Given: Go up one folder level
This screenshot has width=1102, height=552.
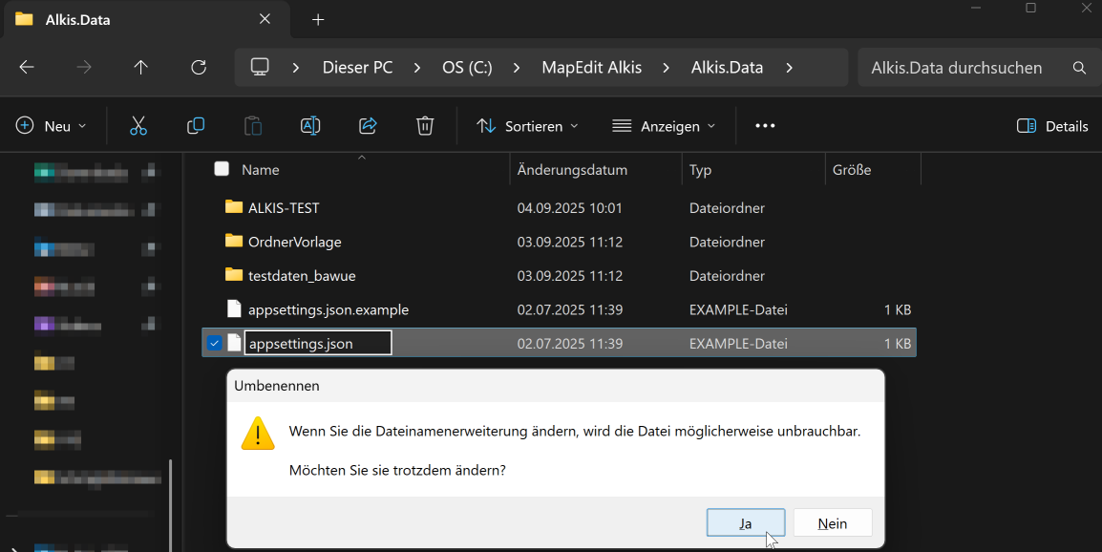Looking at the screenshot, I should coord(141,68).
